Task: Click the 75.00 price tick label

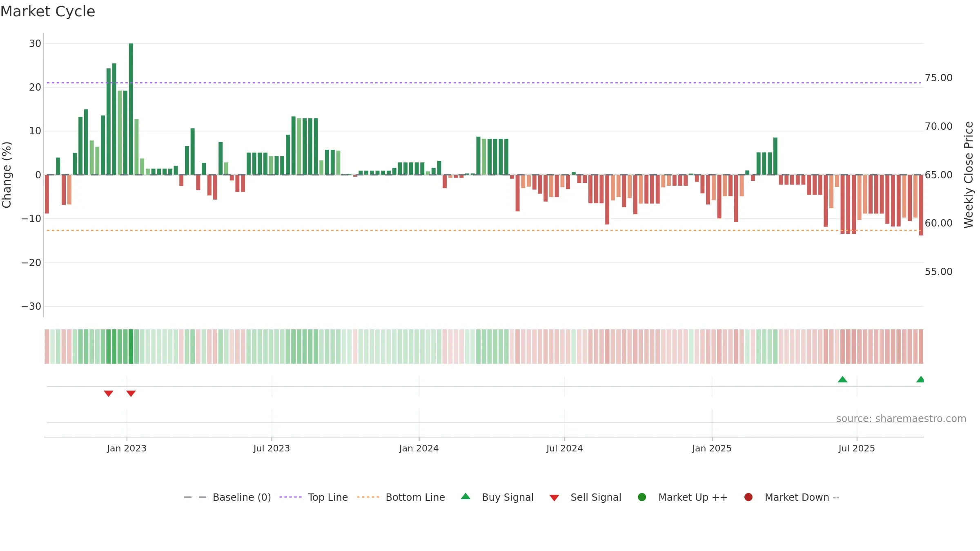Action: pos(938,78)
